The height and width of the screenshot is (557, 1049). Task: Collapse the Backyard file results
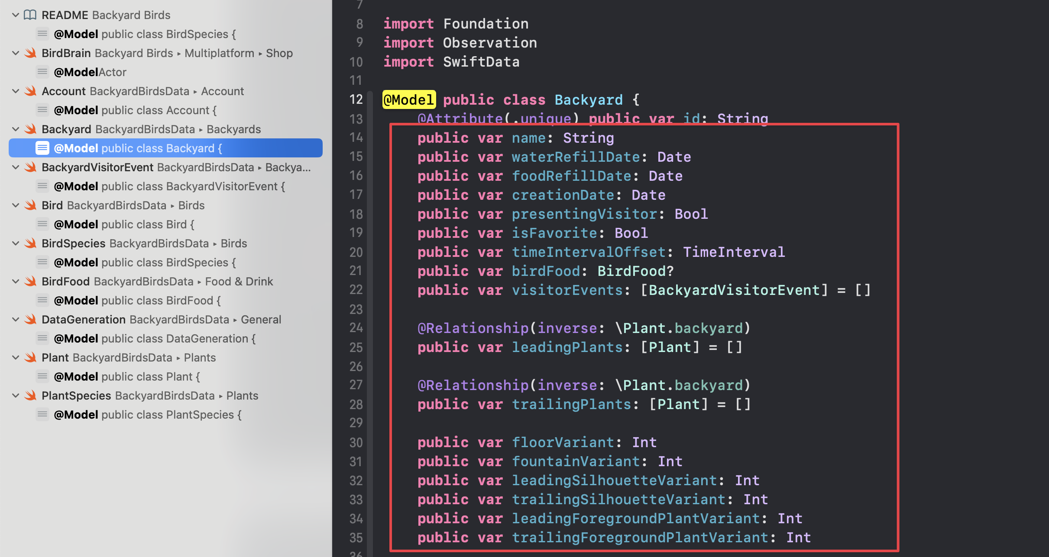click(x=16, y=129)
